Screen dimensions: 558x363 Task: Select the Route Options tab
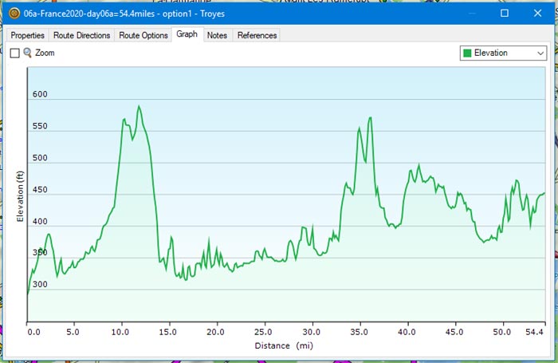pos(143,35)
